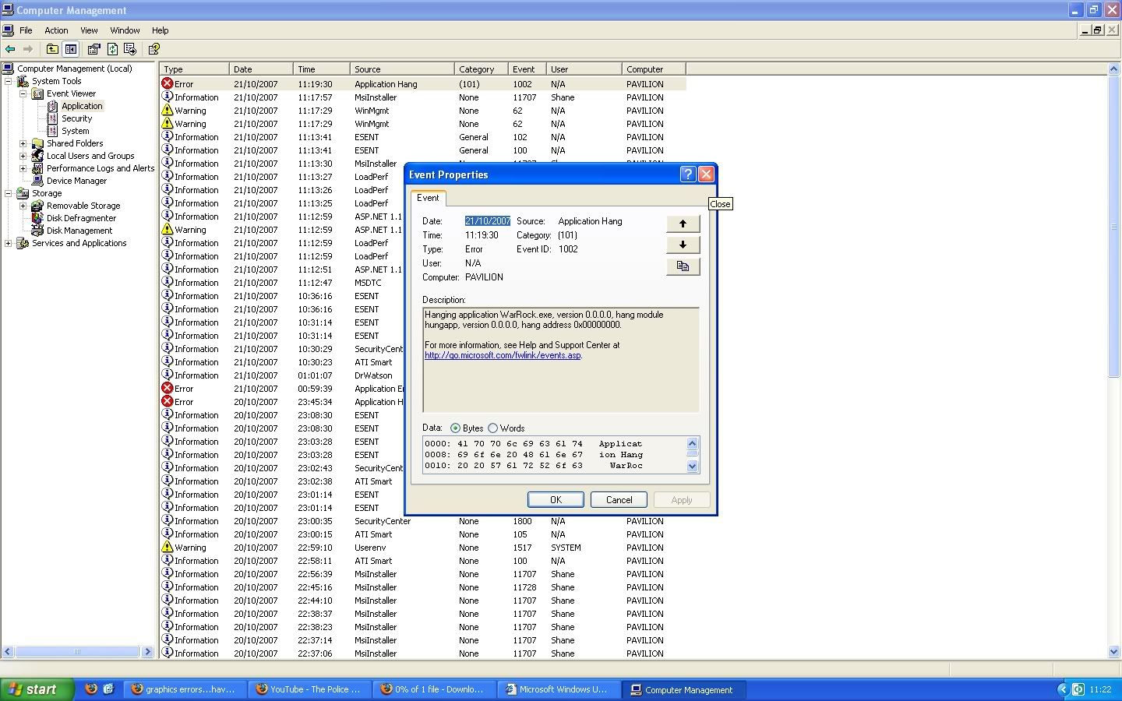Toggle the Show/Hide Console Tree button
This screenshot has width=1122, height=701.
pos(70,49)
